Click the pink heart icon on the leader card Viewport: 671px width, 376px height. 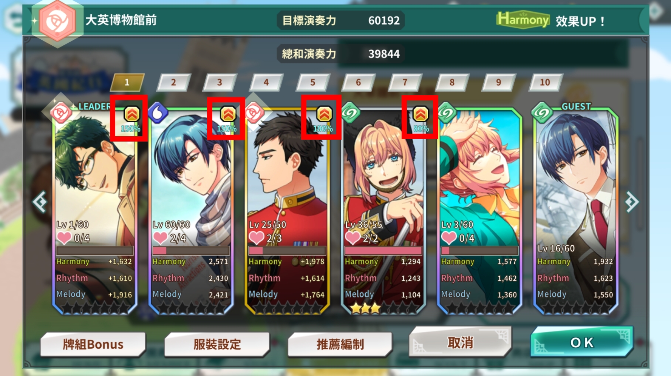coord(64,238)
